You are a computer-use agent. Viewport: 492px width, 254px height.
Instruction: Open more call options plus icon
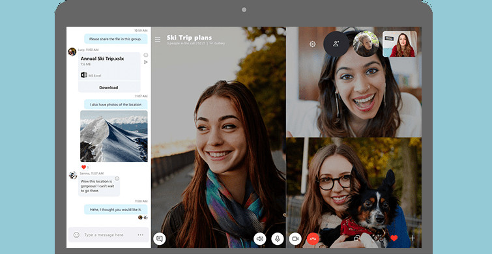[x=412, y=238]
